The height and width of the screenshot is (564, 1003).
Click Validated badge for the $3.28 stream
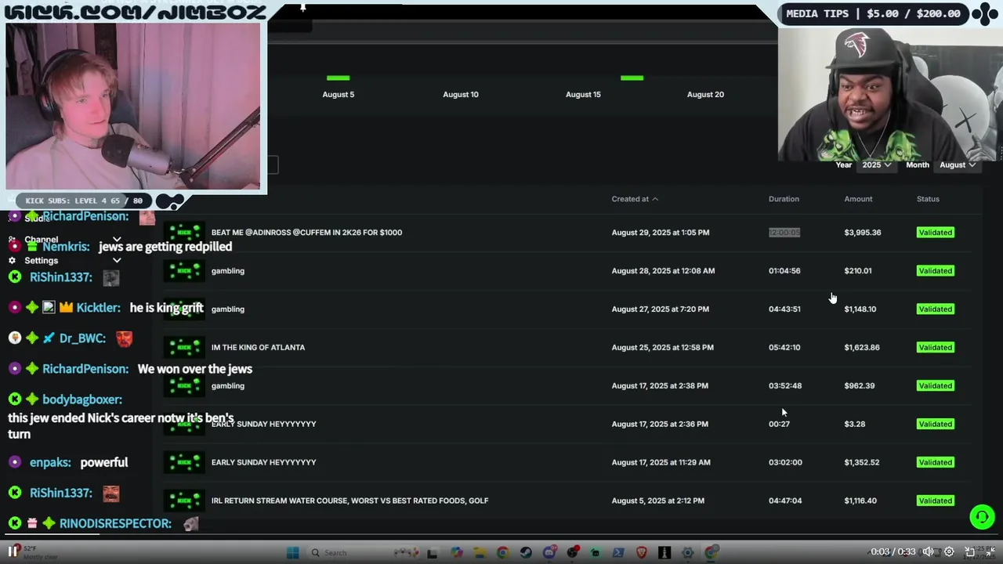pos(936,424)
